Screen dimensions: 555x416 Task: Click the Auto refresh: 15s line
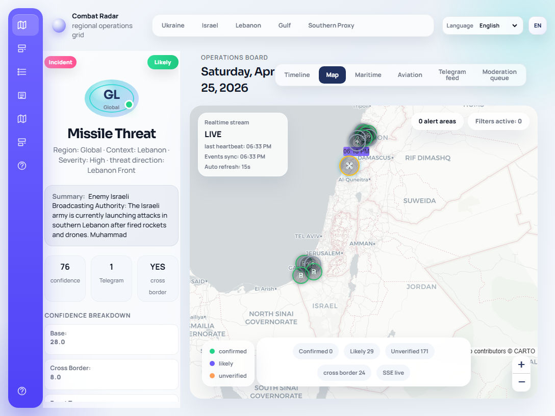click(x=227, y=167)
